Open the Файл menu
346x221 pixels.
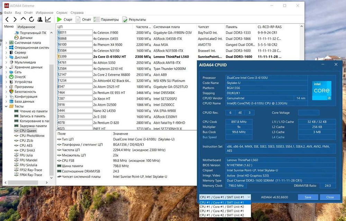pos(8,12)
